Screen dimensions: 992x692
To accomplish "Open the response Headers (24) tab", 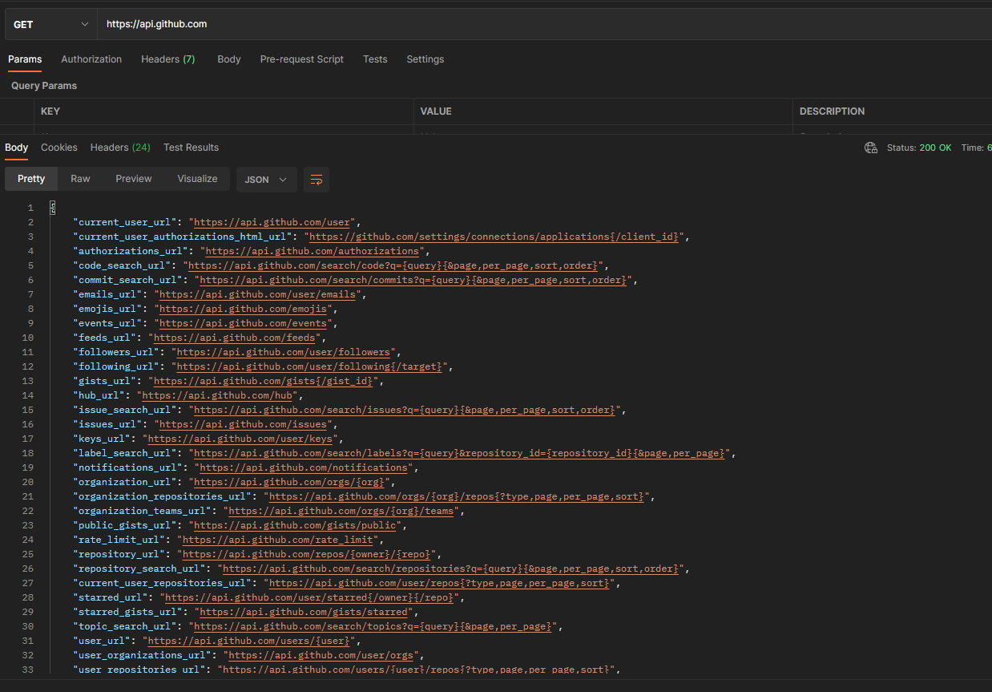I will point(120,148).
